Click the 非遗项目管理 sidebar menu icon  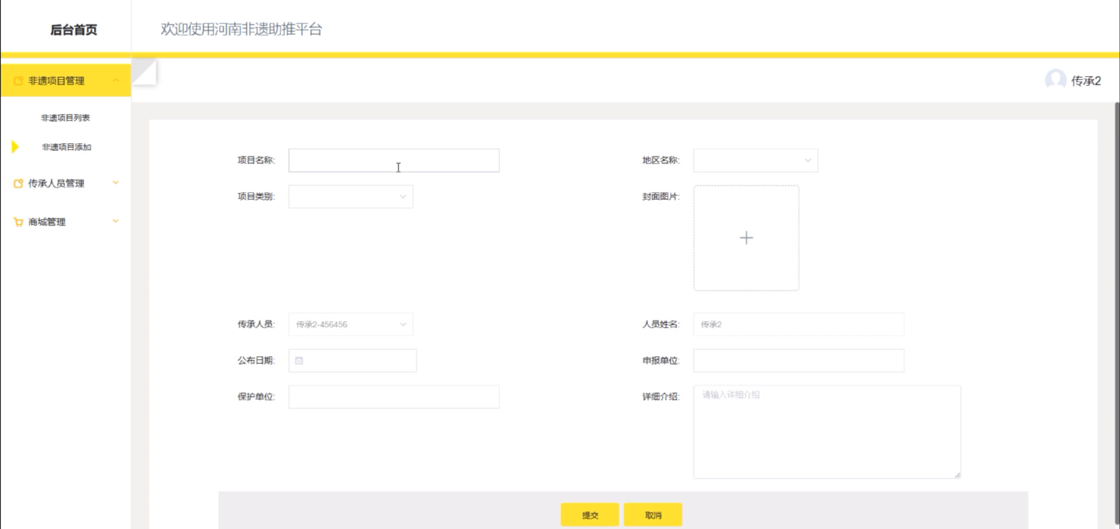pos(18,81)
